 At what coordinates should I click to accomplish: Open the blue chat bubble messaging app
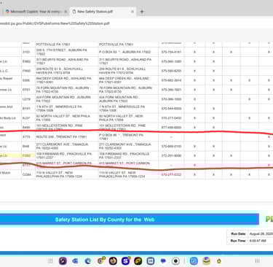click(163, 261)
